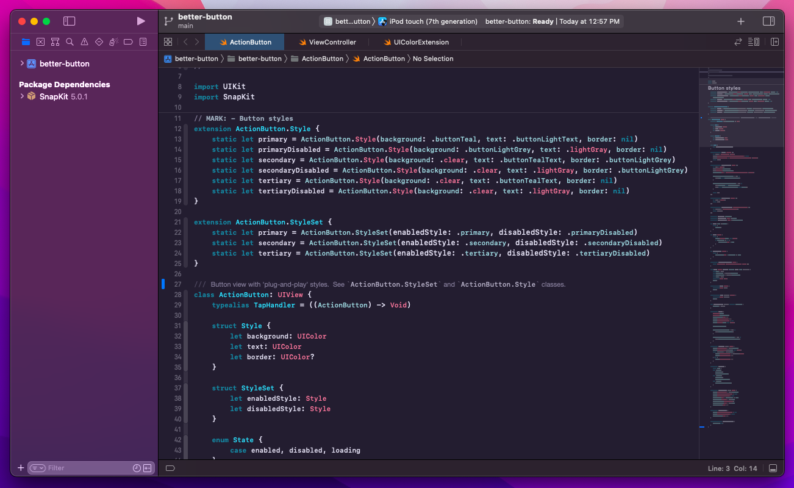Screen dimensions: 794x488
Task: Click 'case enabled, disabled, loading' line
Action: point(295,450)
